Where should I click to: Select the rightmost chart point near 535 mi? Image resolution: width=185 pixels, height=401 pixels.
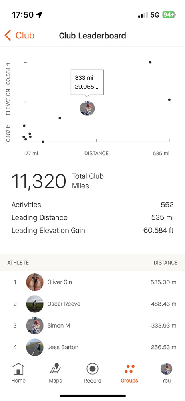(x=169, y=100)
